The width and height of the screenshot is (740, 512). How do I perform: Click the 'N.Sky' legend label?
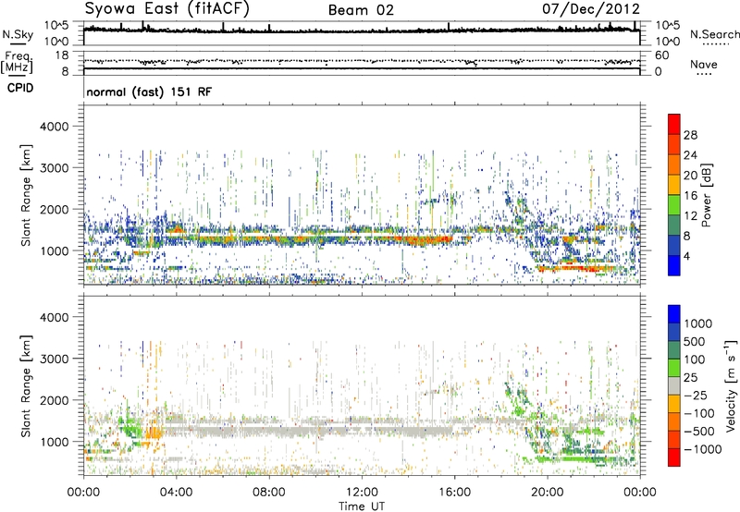18,34
